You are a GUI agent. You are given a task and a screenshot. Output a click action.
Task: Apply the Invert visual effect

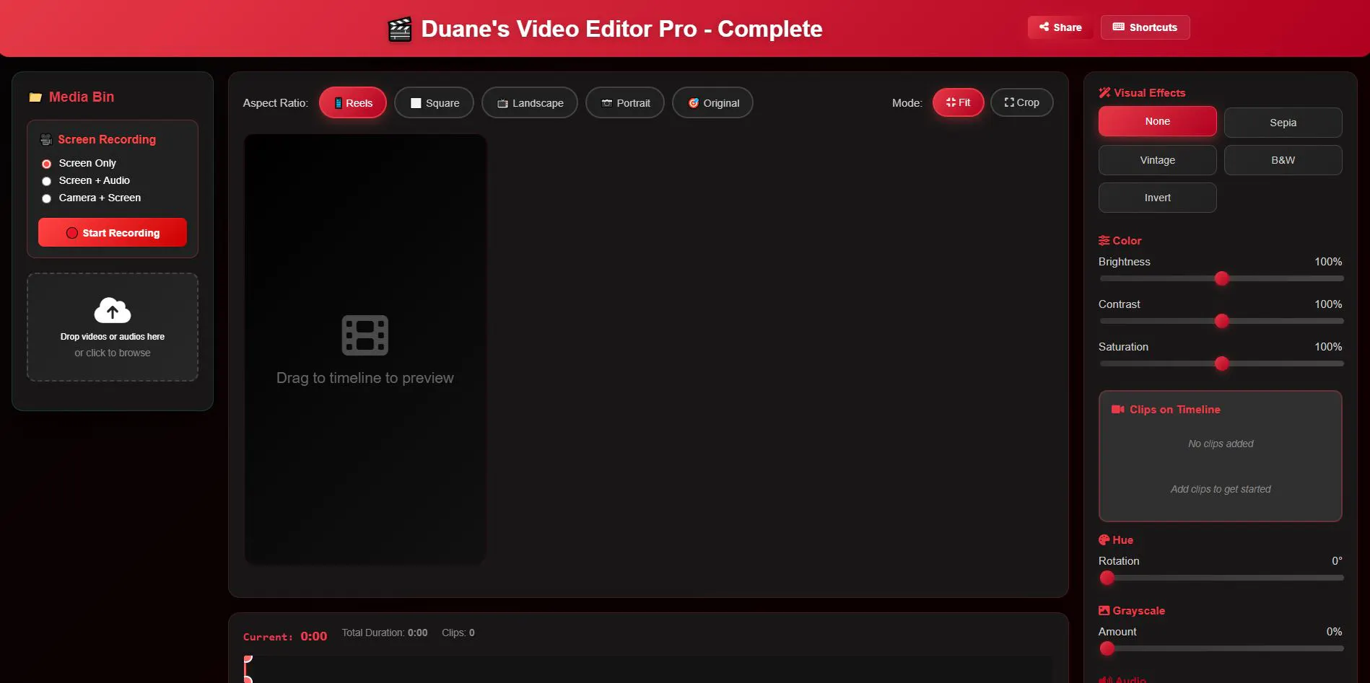point(1157,198)
